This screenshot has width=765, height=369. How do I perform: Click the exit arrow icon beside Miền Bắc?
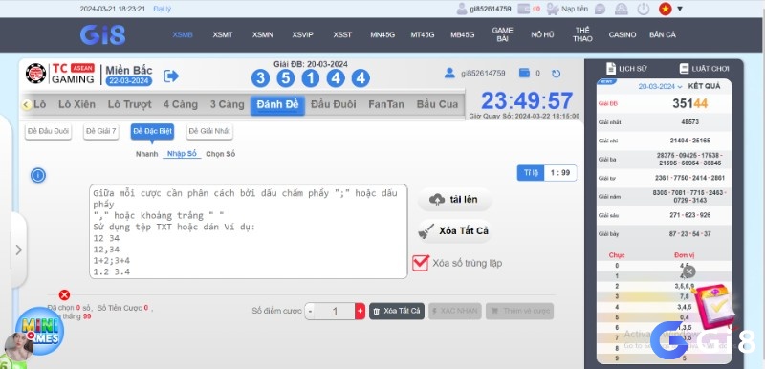pyautogui.click(x=171, y=76)
